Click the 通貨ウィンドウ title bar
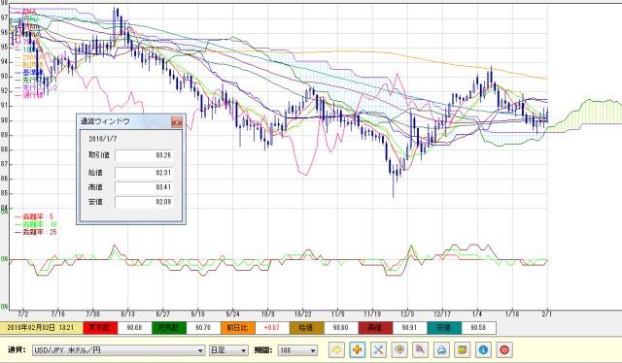Image resolution: width=622 pixels, height=363 pixels. click(x=131, y=121)
